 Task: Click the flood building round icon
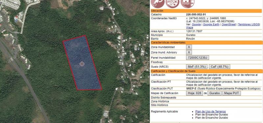coord(187,3)
